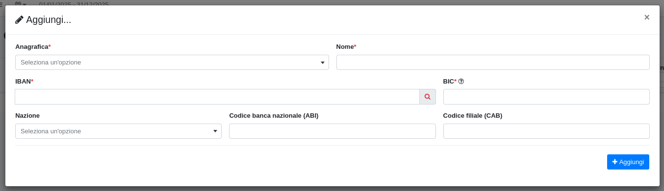
Task: Select the BIC input box
Action: point(546,97)
